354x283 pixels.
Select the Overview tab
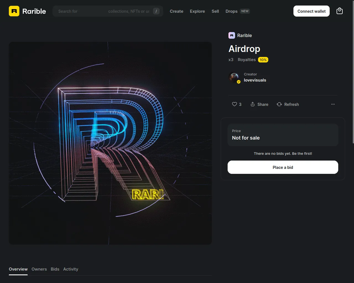click(18, 269)
